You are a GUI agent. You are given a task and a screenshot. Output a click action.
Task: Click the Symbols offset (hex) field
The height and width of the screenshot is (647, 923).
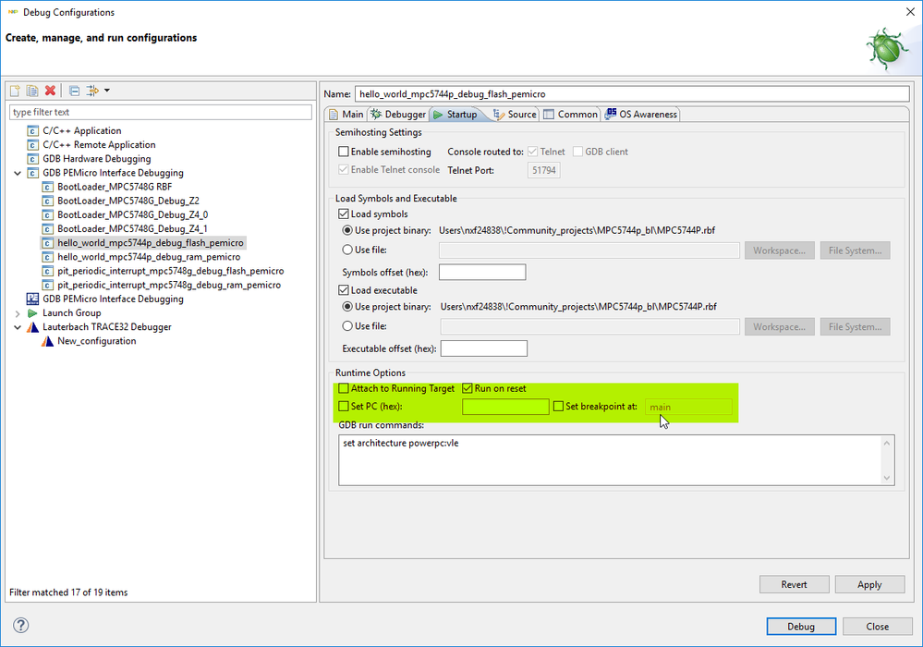[482, 273]
